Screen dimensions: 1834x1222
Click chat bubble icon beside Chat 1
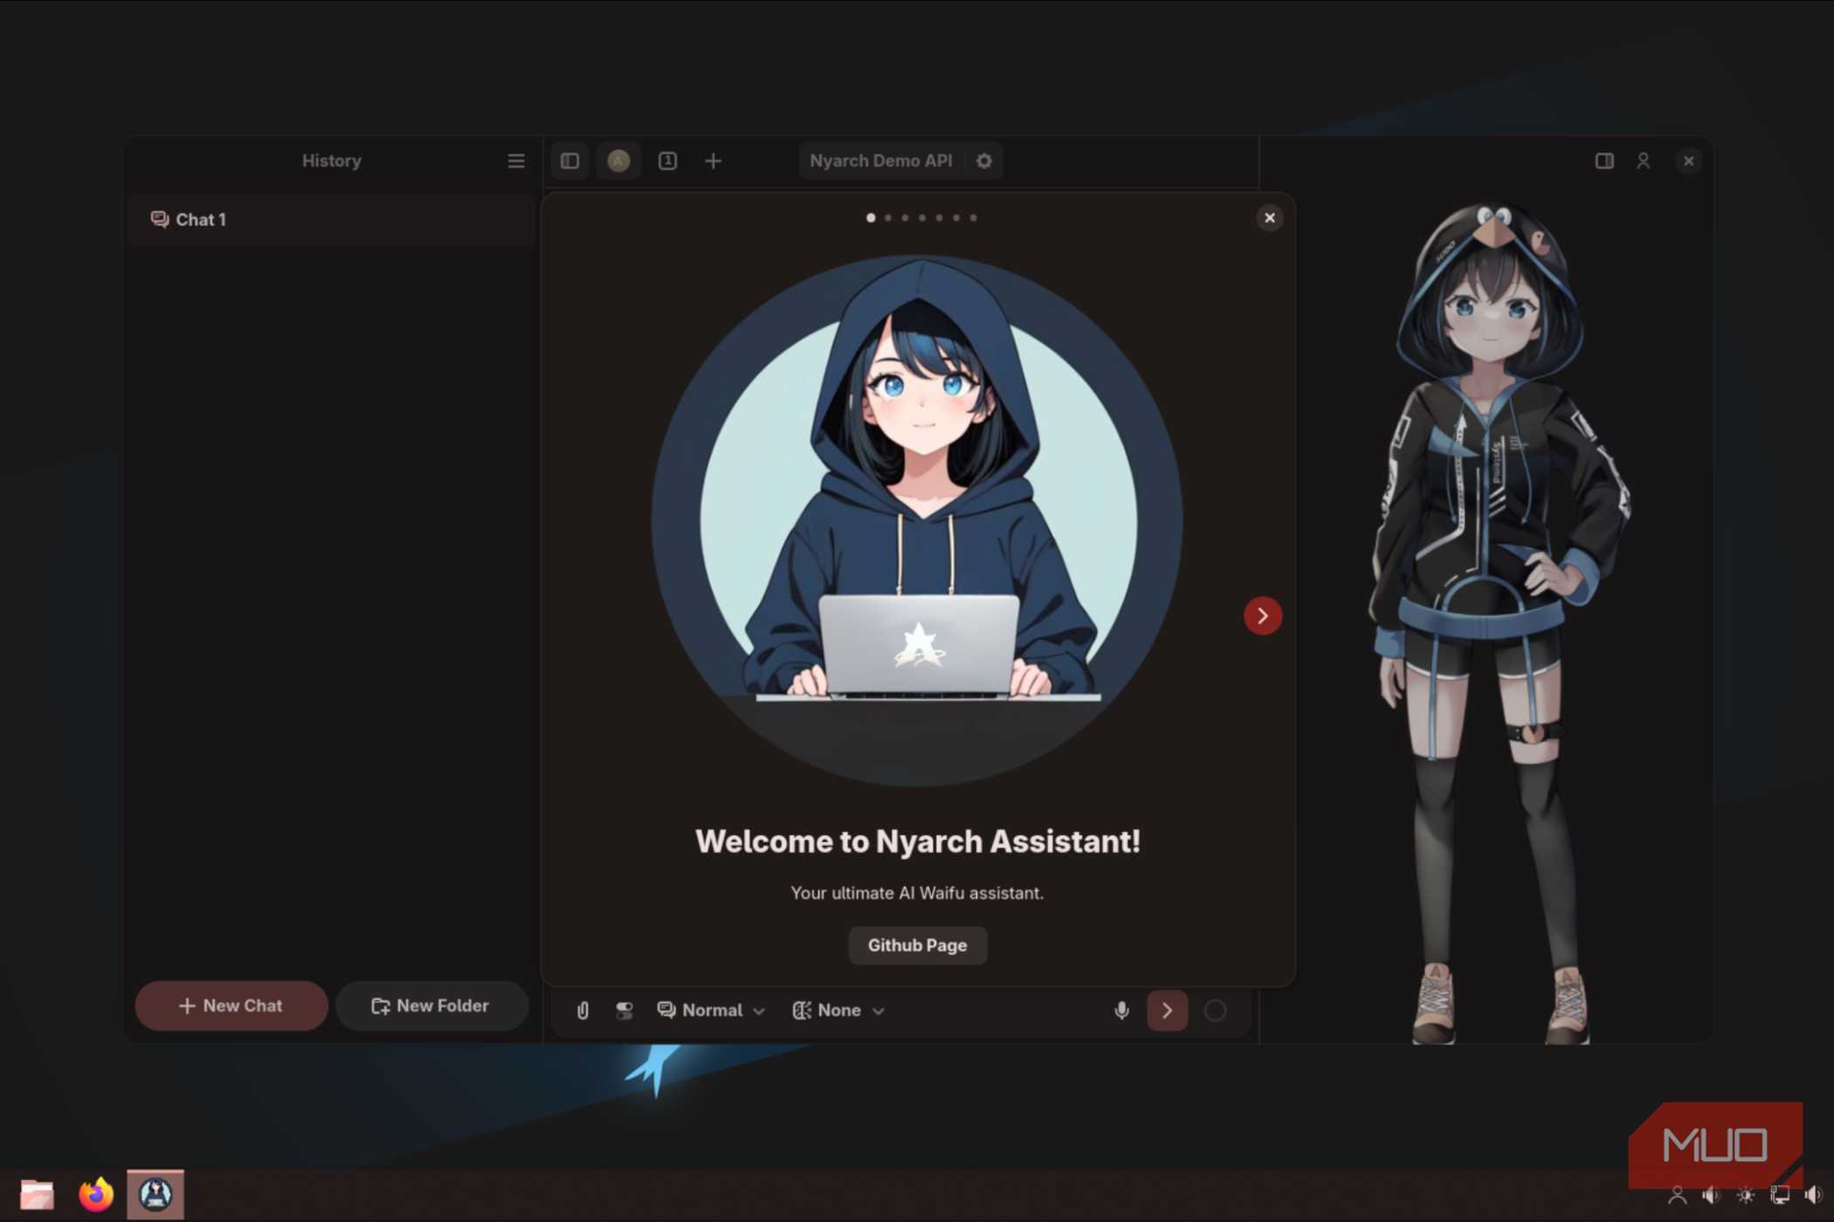159,219
